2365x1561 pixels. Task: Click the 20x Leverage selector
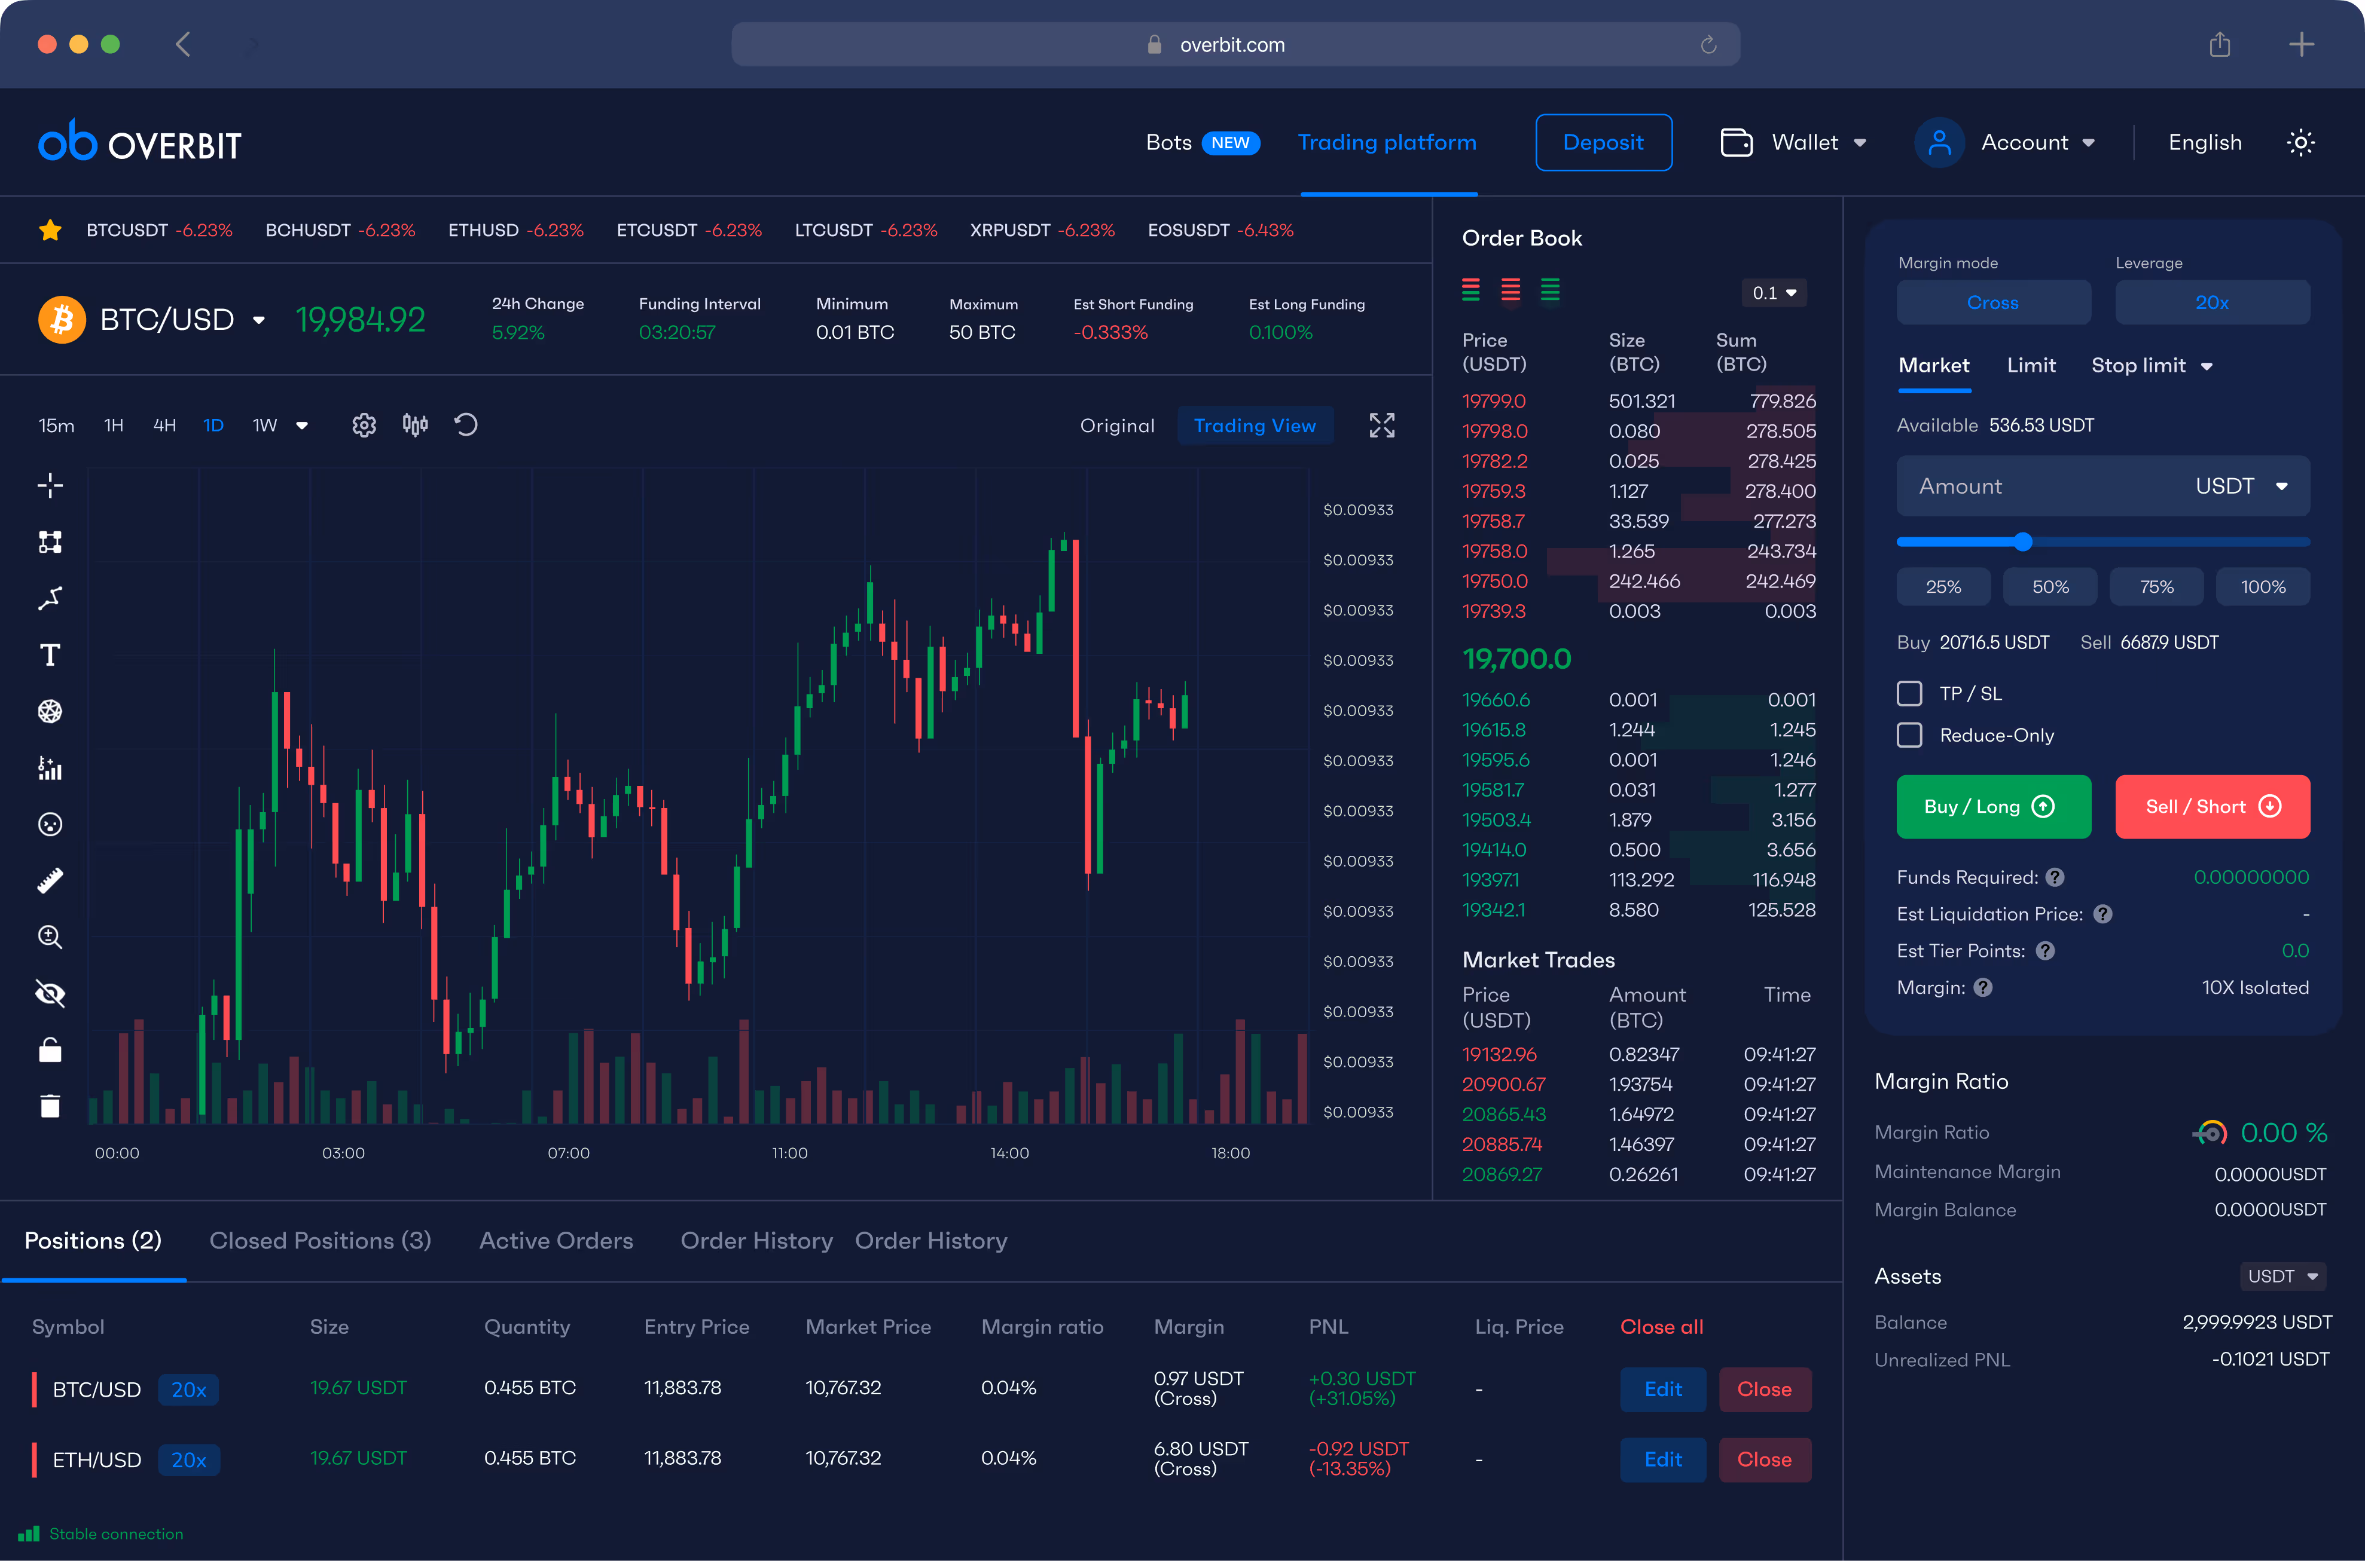pyautogui.click(x=2211, y=302)
